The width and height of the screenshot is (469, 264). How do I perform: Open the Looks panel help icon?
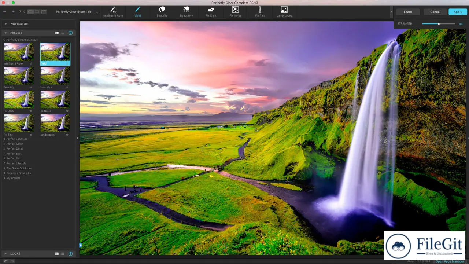pyautogui.click(x=70, y=253)
